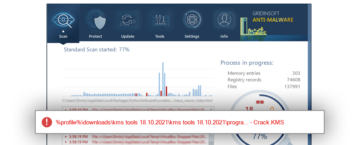Viewport: 358px width, 145px height.
Task: Click the Files count label
Action: coord(232,86)
